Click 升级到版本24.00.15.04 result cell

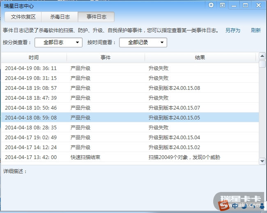tap(174, 138)
